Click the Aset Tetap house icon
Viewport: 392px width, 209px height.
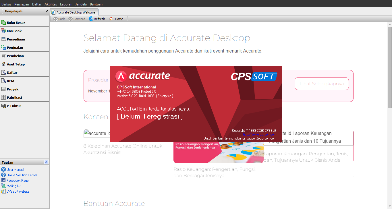(x=3, y=64)
